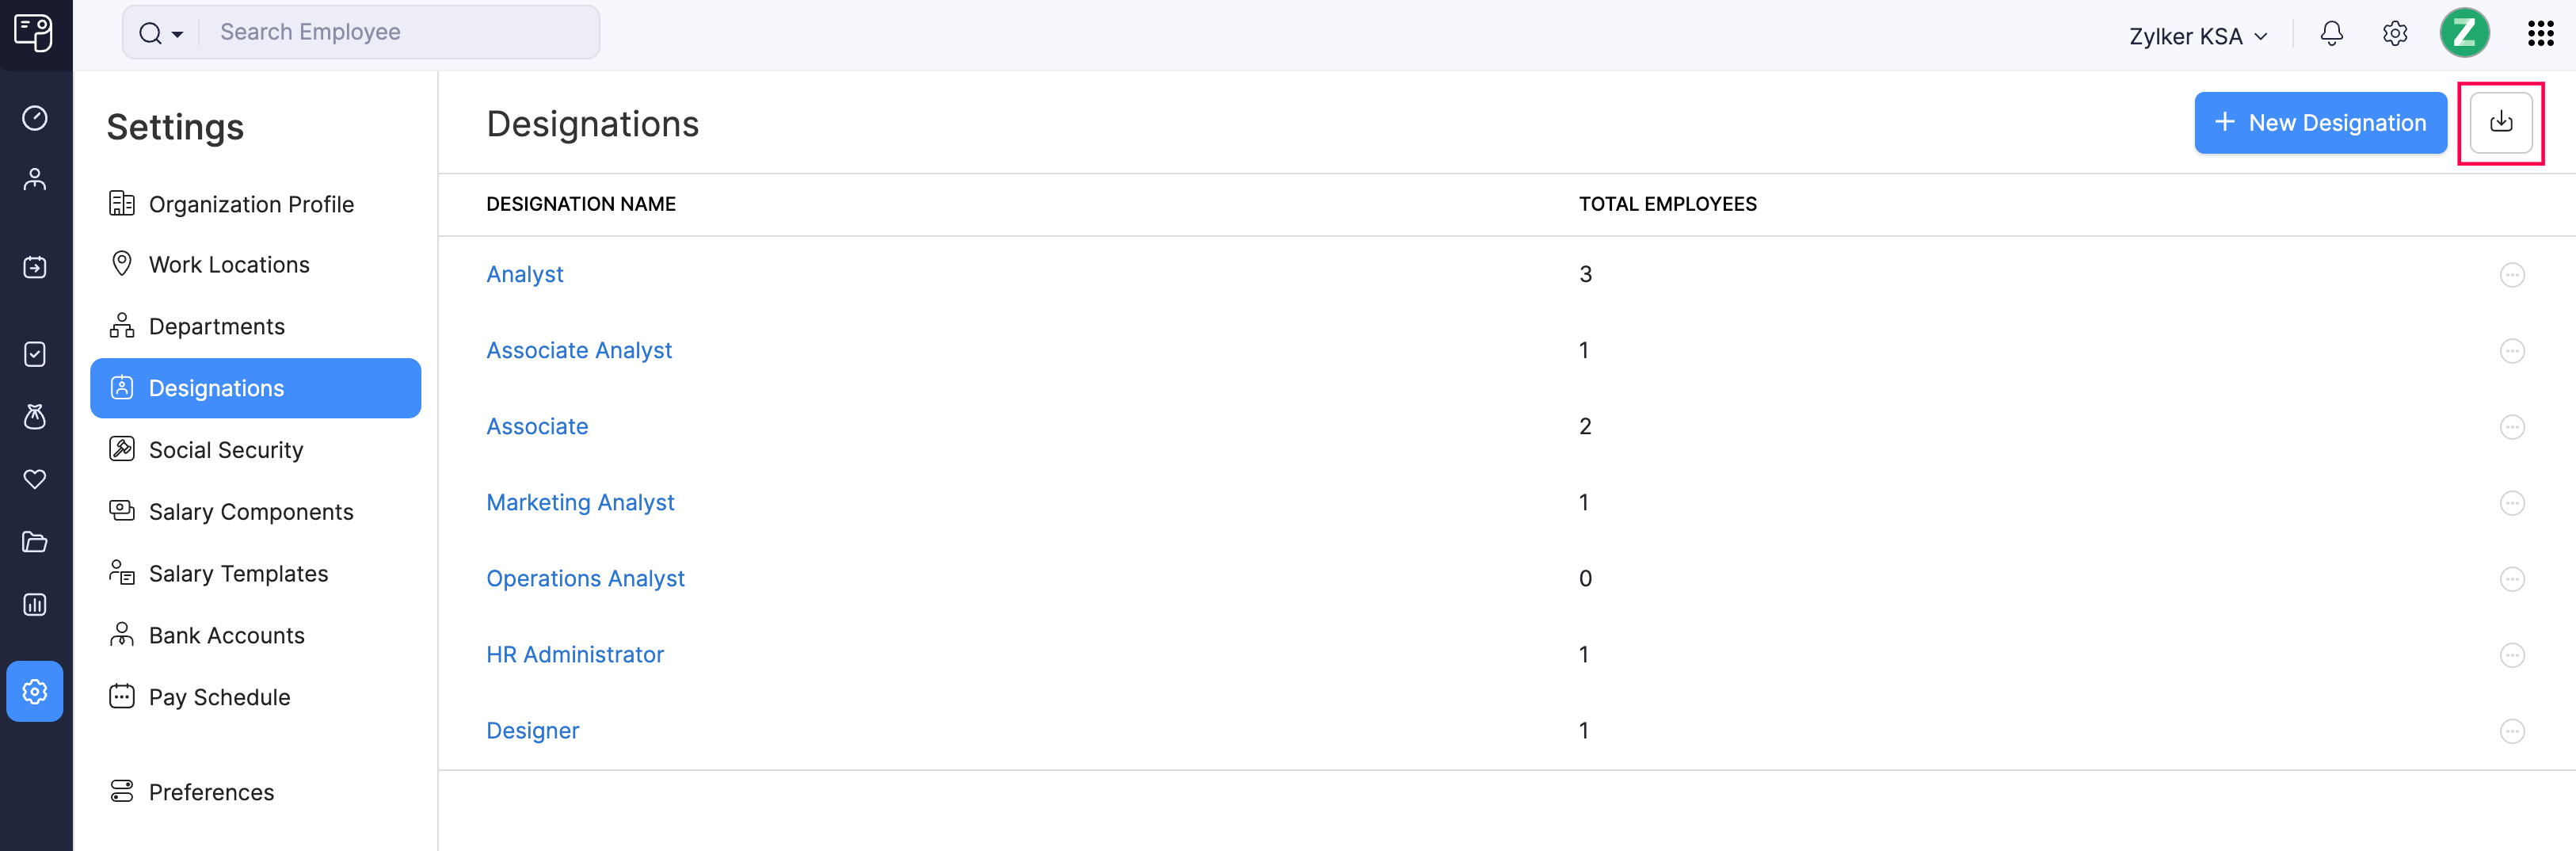This screenshot has height=851, width=2576.
Task: Open the Documents folder icon
Action: pos(35,542)
